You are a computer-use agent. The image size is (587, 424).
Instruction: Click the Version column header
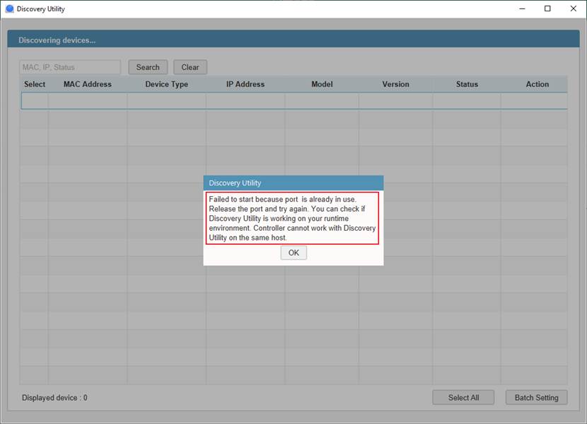tap(395, 84)
